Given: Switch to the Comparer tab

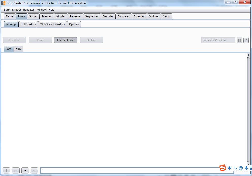Looking at the screenshot, I should [123, 16].
